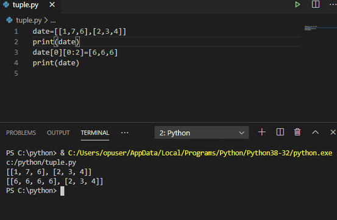This screenshot has height=220, width=337.
Task: Open the '2: Python' terminal selector dropdown
Action: click(x=202, y=132)
